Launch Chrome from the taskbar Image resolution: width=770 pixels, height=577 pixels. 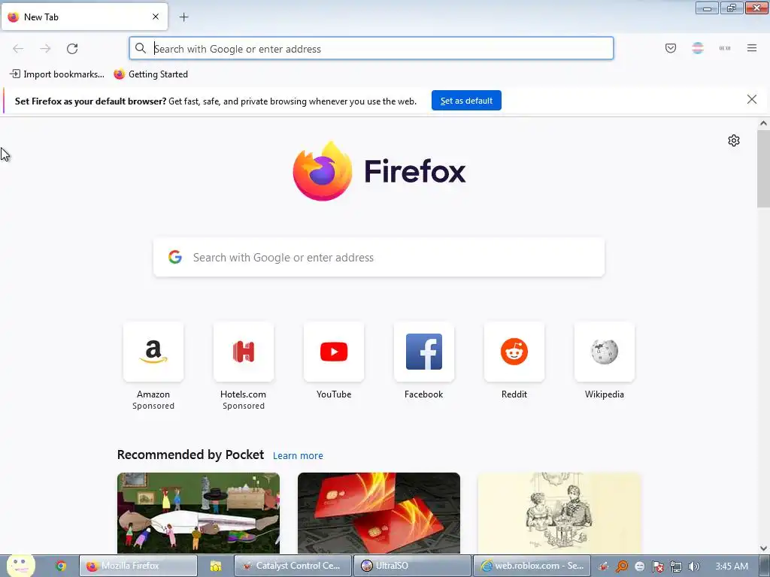click(x=61, y=566)
